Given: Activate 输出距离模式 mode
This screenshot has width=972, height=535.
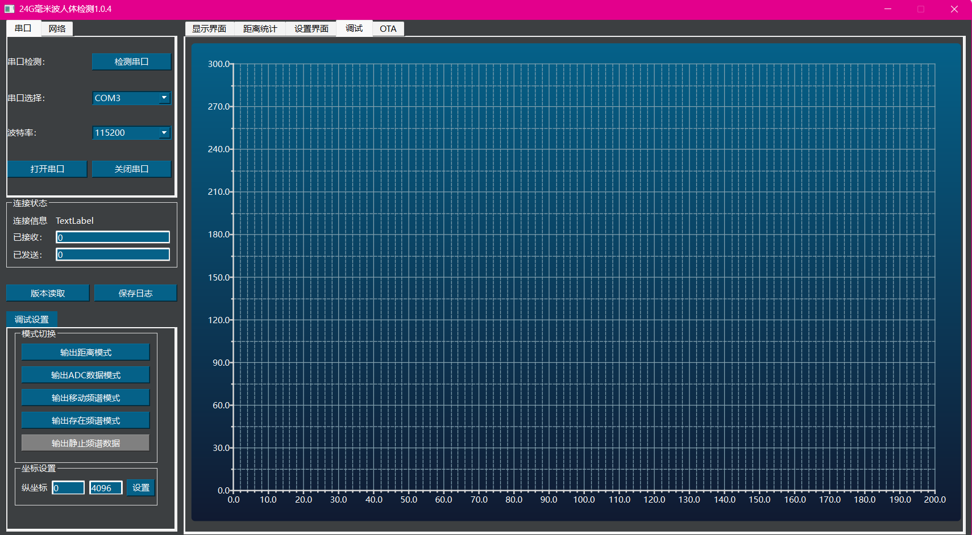Looking at the screenshot, I should click(x=86, y=353).
